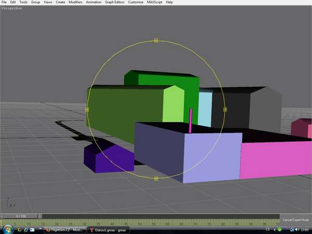Open the Customize menu
The height and width of the screenshot is (234, 312).
[136, 2]
